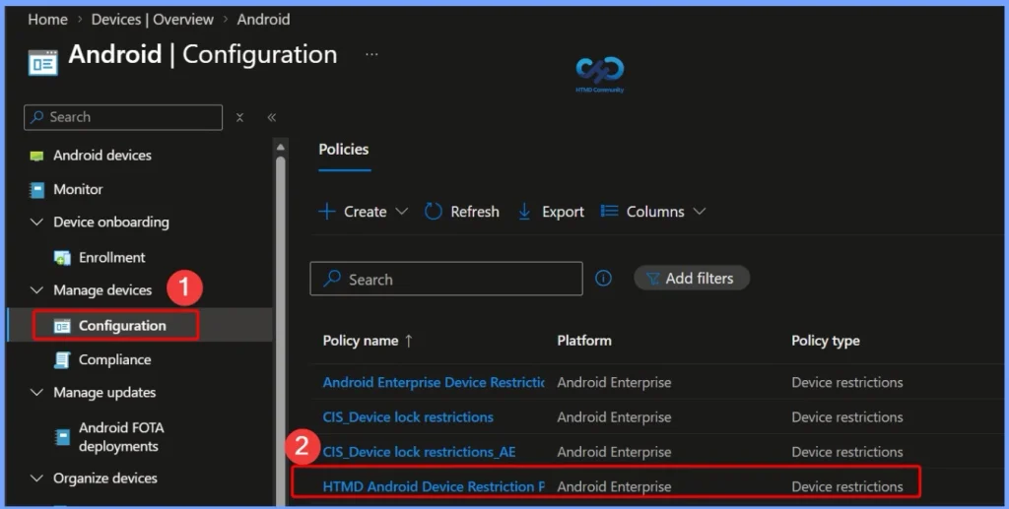The image size is (1009, 509).
Task: Collapse the Manage devices section
Action: (x=36, y=290)
